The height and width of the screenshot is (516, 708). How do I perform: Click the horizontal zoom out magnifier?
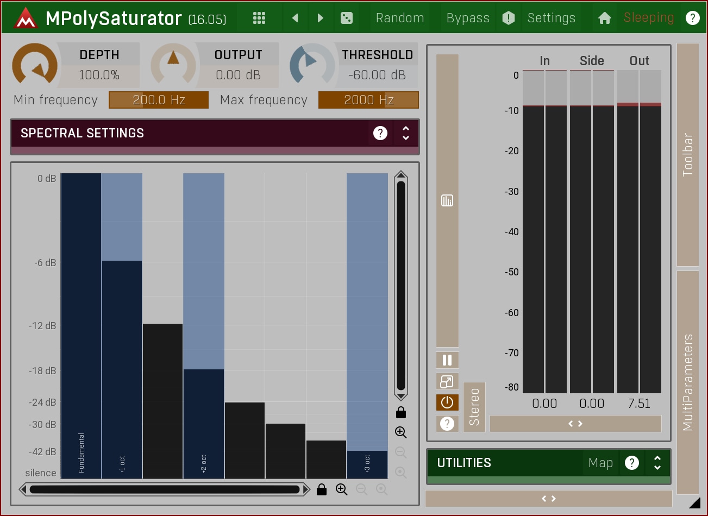(x=362, y=489)
